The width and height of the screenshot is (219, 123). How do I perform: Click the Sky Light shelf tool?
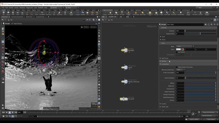point(156,13)
